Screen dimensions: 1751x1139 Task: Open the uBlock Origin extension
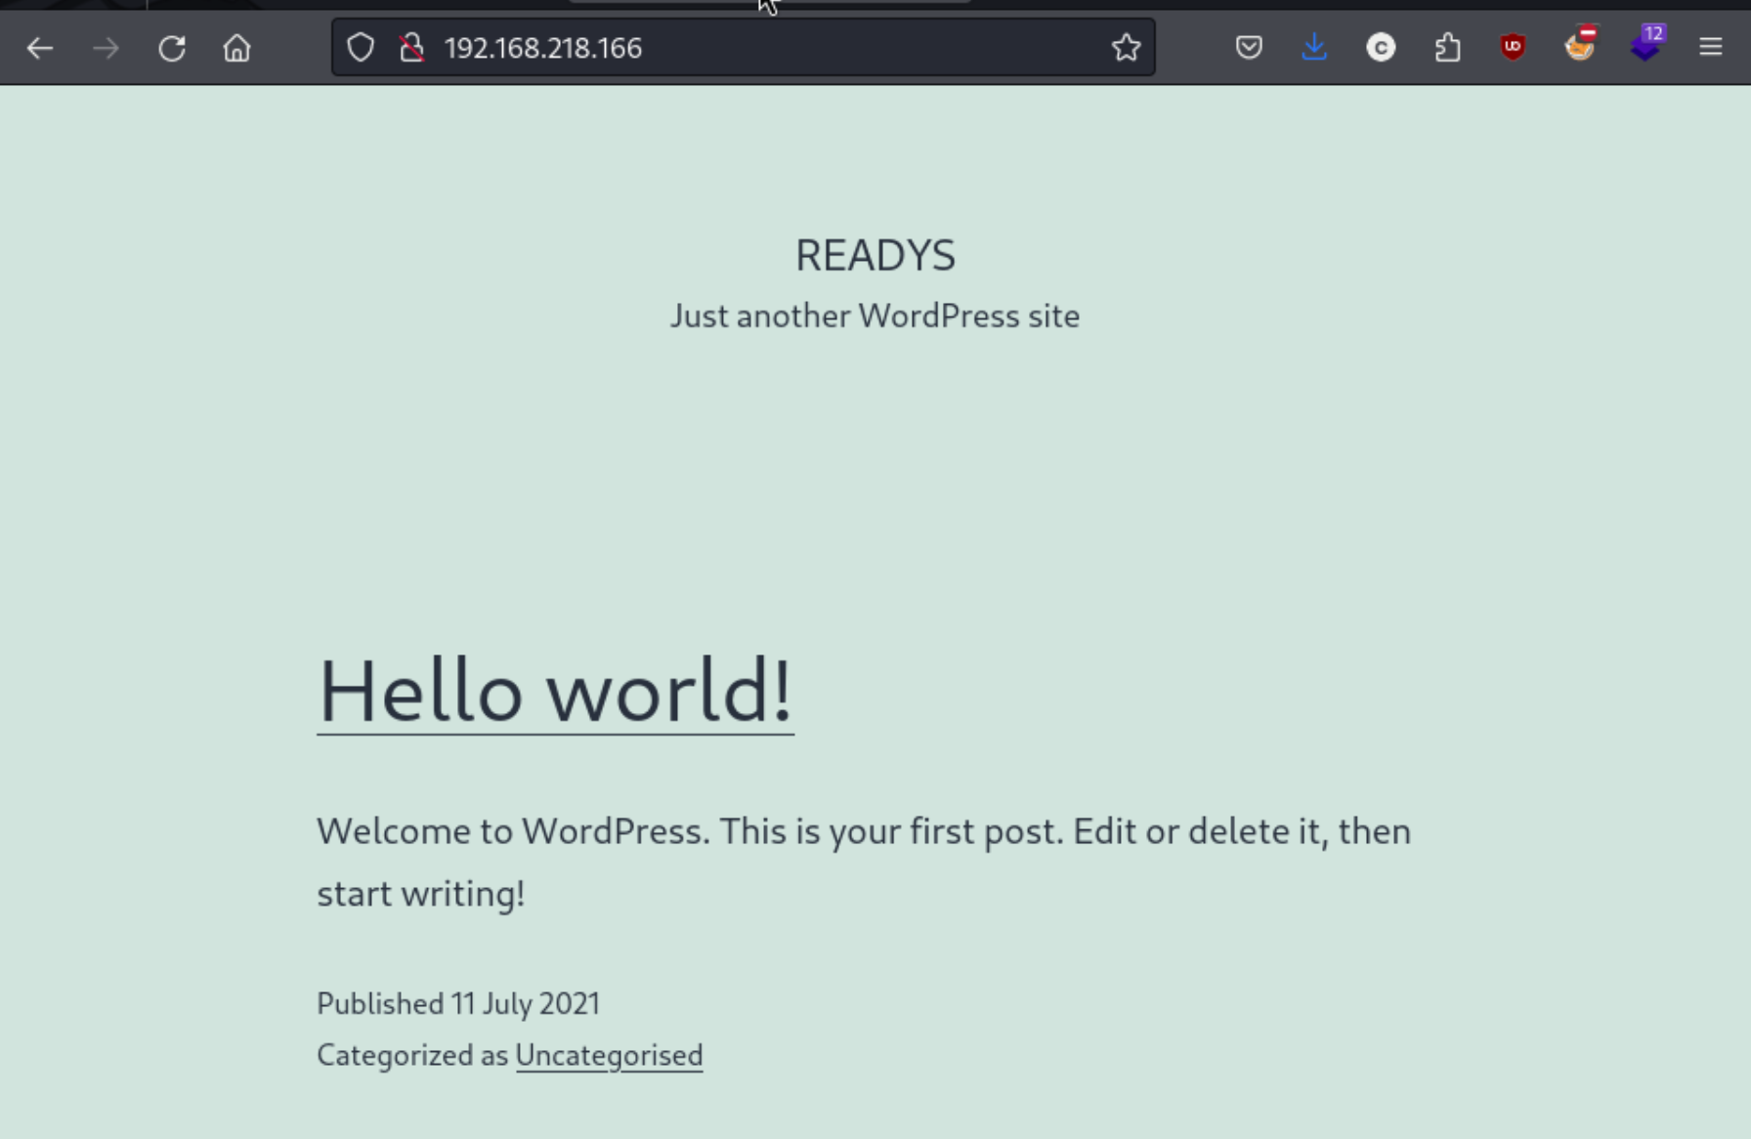pos(1513,47)
